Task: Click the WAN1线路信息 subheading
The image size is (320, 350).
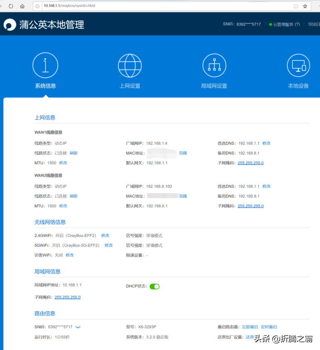Action: 48,132
